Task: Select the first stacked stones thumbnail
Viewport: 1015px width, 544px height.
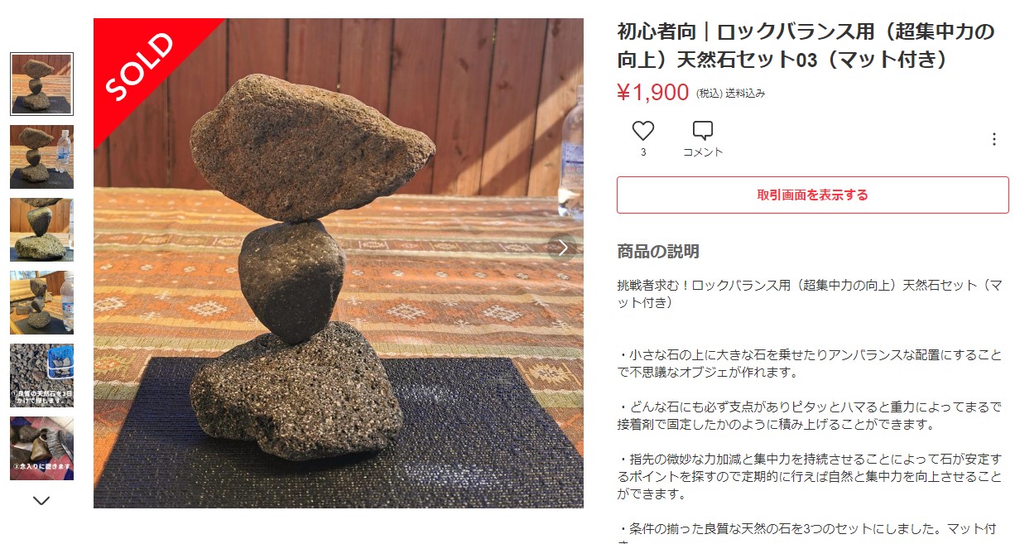Action: (x=41, y=84)
